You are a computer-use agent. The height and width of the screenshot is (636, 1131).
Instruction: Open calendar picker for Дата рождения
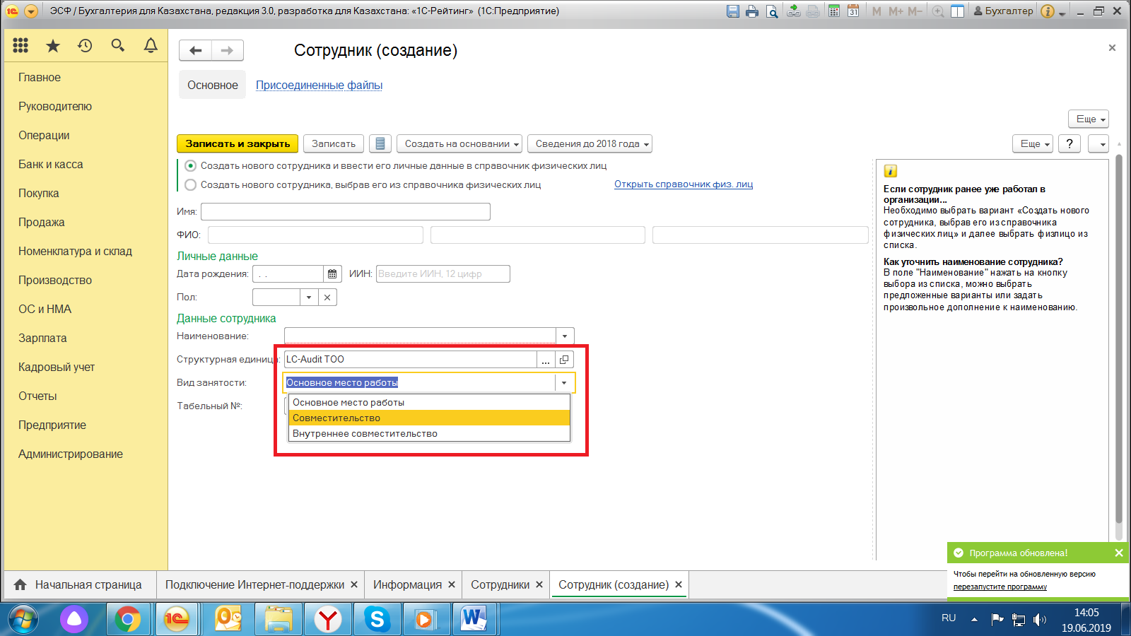[332, 274]
